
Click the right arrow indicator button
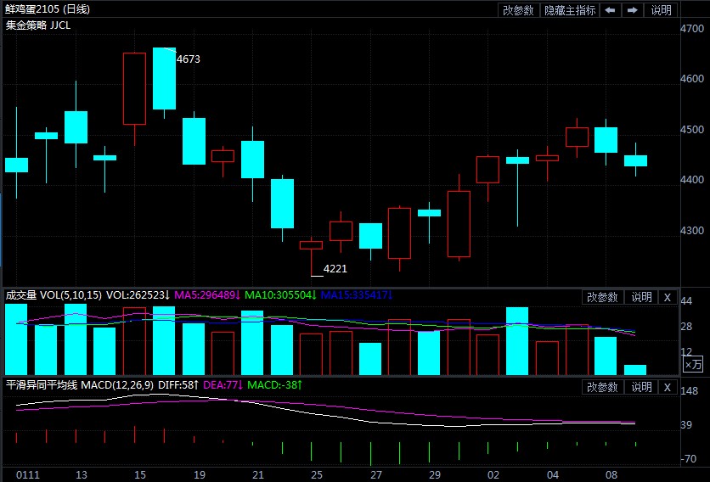(x=633, y=10)
